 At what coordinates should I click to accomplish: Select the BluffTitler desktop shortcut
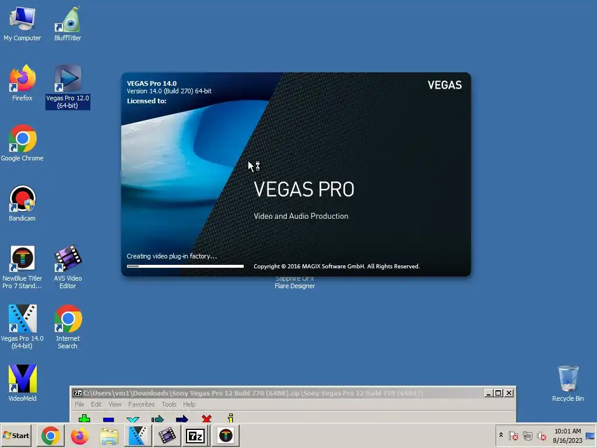[68, 23]
